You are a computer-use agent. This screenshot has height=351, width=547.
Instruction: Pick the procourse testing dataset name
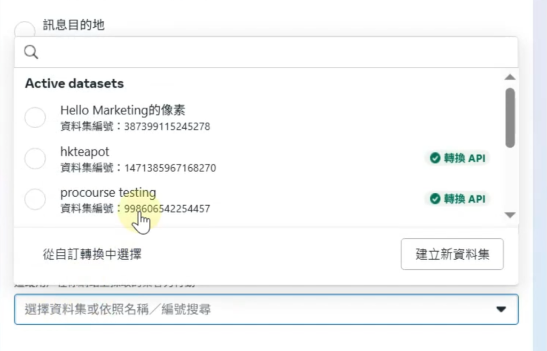click(108, 192)
